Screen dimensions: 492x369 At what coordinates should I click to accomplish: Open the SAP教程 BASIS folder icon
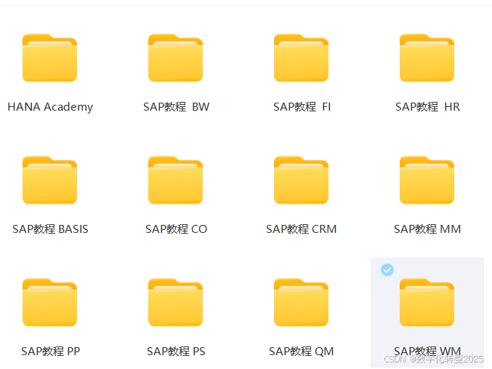click(x=49, y=180)
